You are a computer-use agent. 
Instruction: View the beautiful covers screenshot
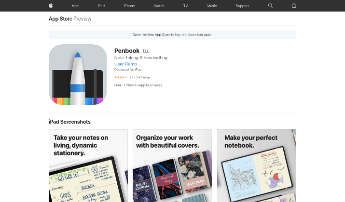click(x=172, y=165)
